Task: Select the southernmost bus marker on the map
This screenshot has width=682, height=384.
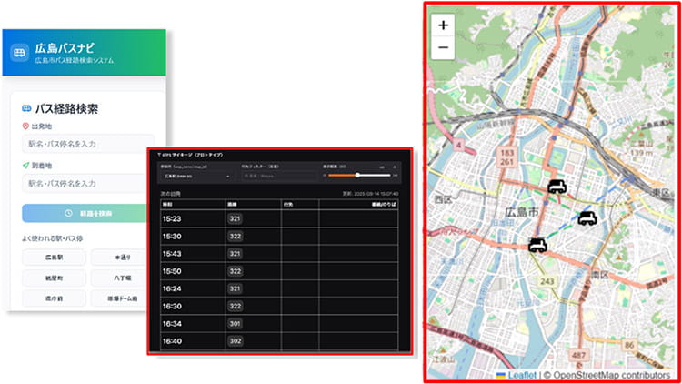Action: (538, 244)
